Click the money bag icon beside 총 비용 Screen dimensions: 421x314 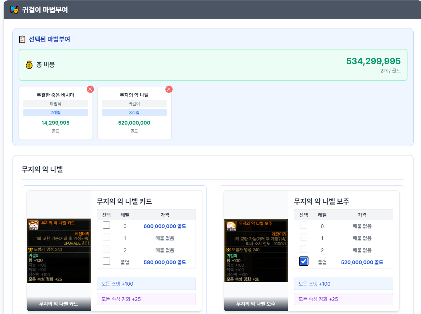(x=29, y=65)
